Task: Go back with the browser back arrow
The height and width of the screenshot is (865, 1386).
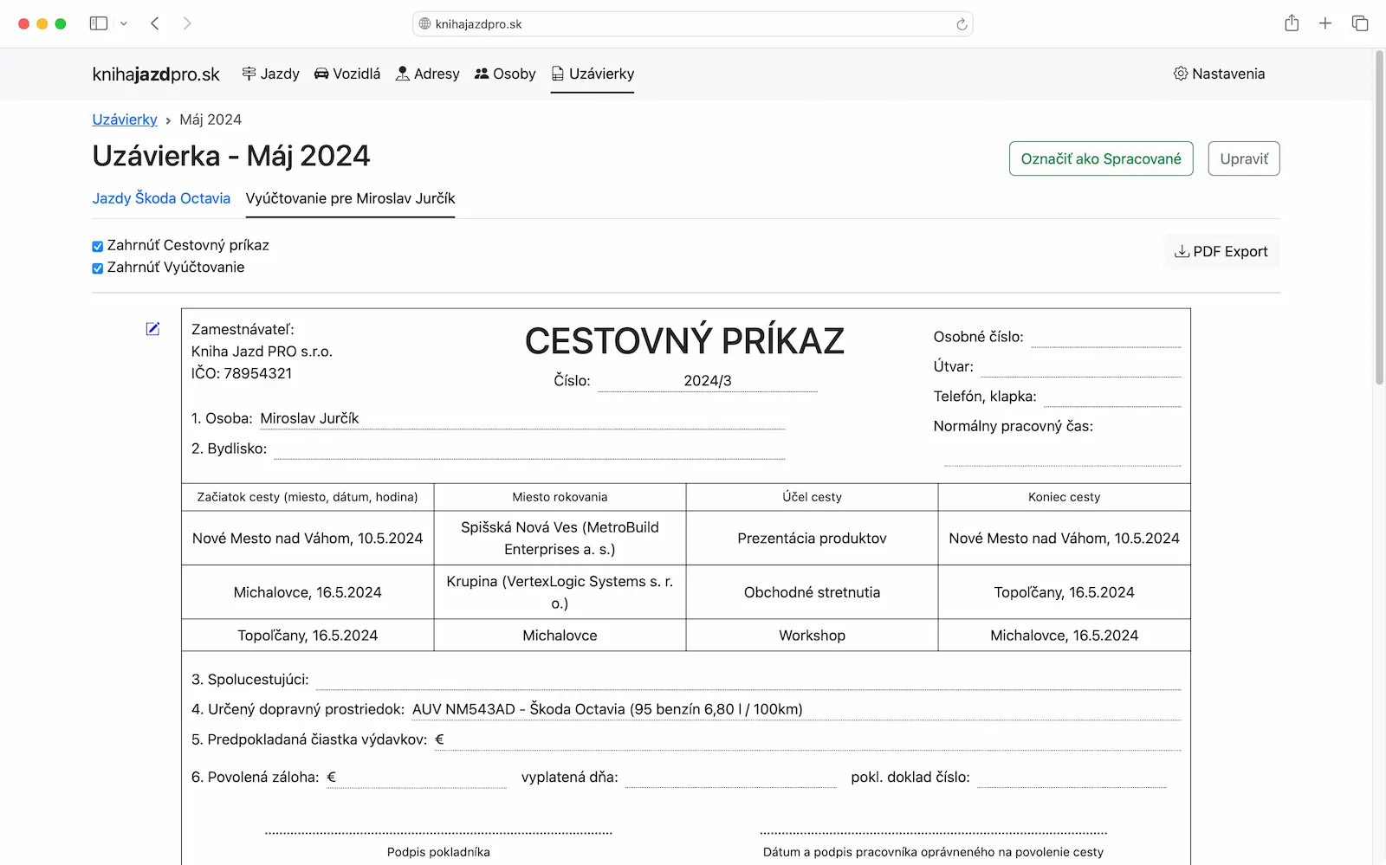Action: tap(155, 23)
